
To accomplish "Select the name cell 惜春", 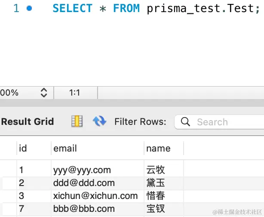I will pos(164,196).
